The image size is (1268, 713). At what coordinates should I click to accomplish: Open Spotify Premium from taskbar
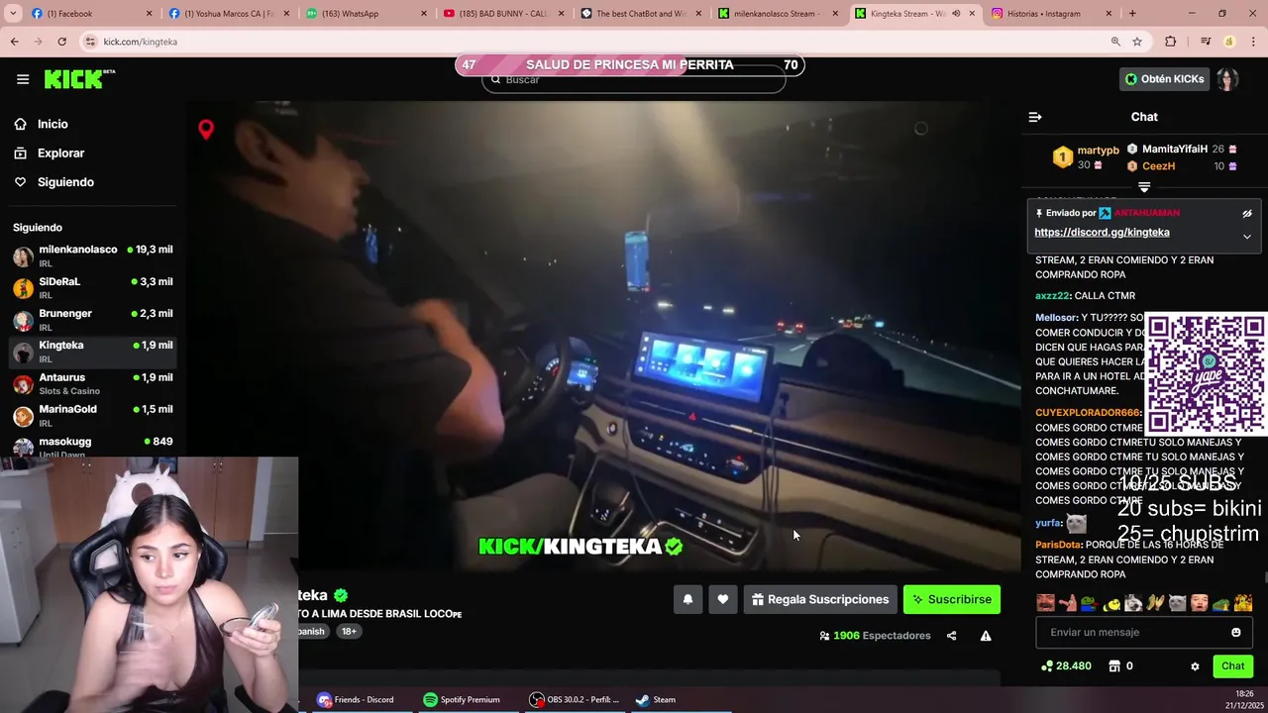pos(462,699)
